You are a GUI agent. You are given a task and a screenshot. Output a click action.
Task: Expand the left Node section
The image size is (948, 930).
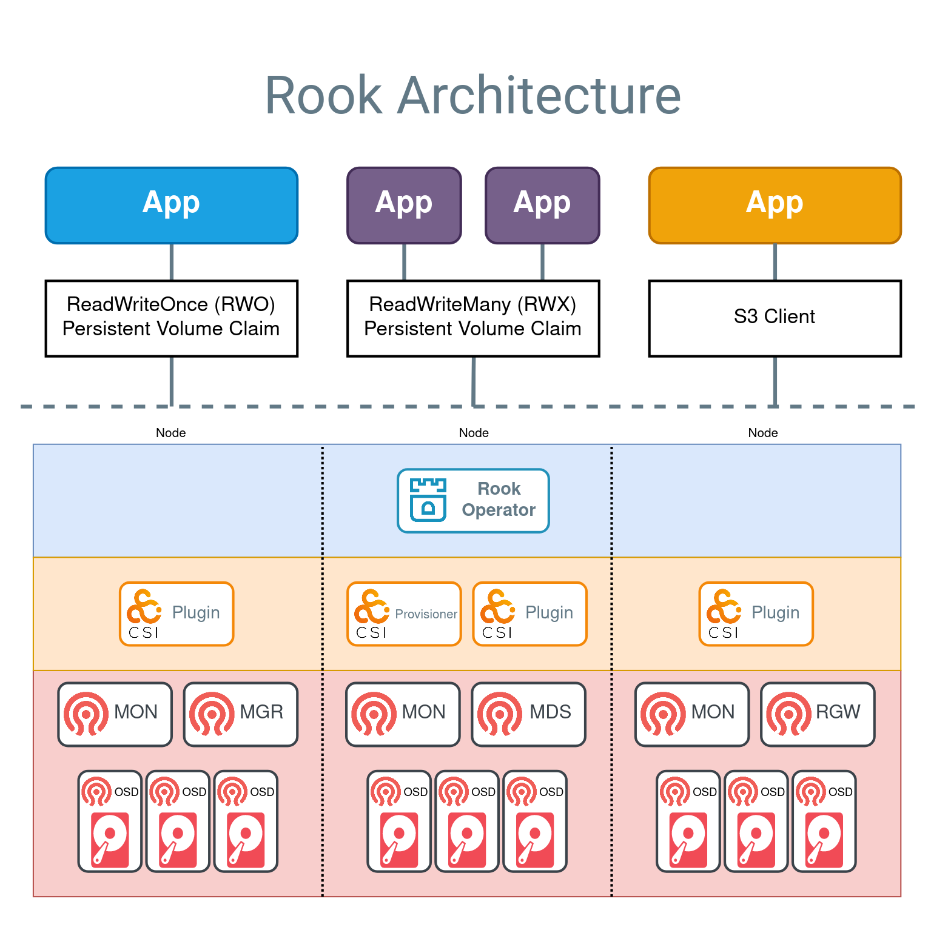click(171, 433)
